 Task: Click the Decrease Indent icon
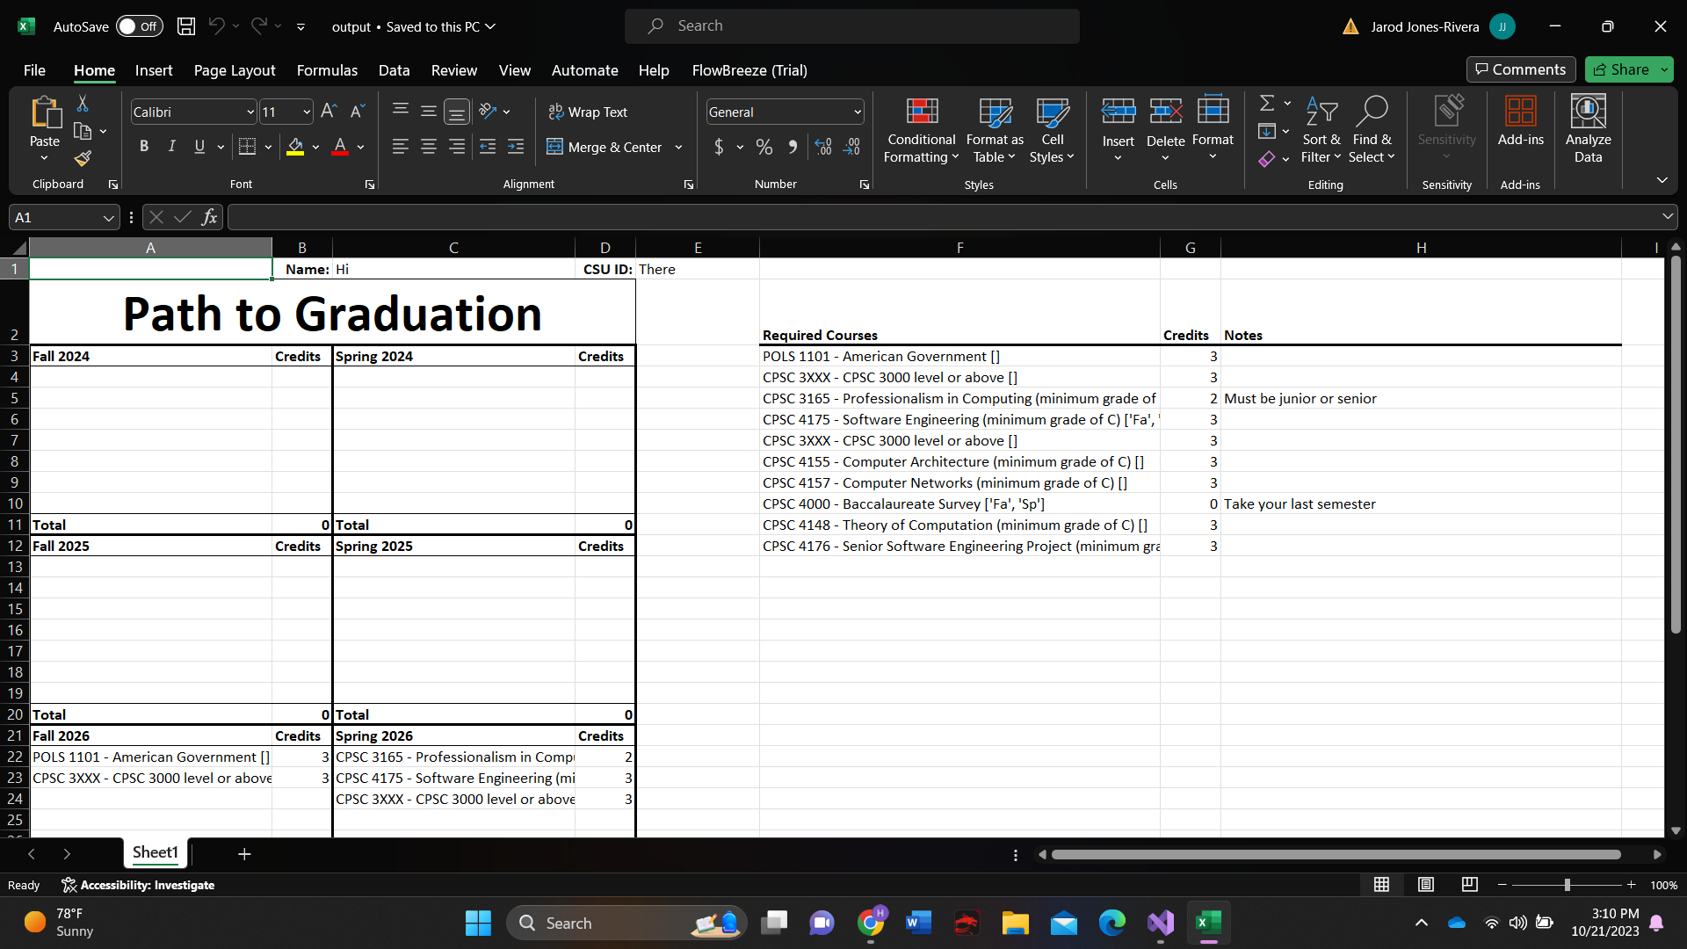click(488, 147)
